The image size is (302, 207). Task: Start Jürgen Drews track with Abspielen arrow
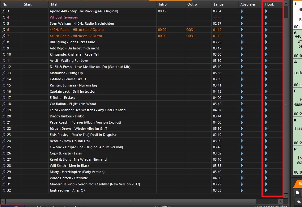[242, 129]
